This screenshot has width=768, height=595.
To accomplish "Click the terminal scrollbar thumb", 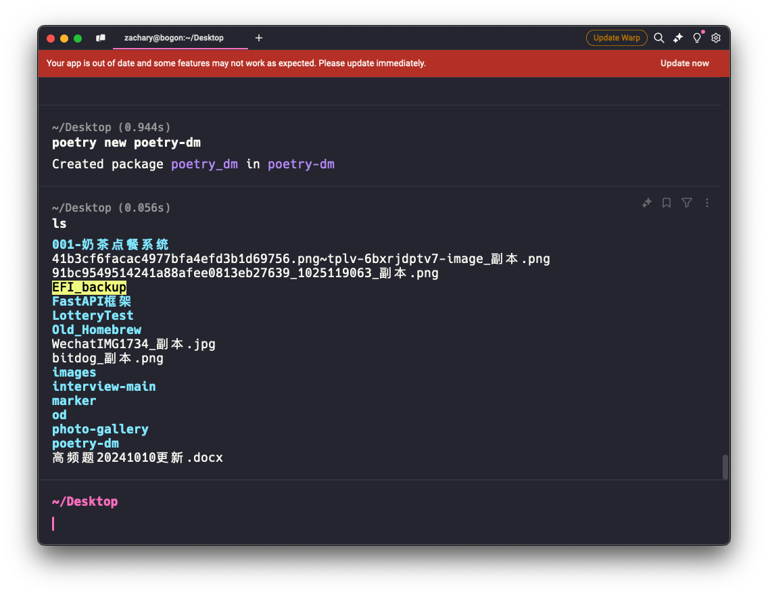I will [725, 467].
